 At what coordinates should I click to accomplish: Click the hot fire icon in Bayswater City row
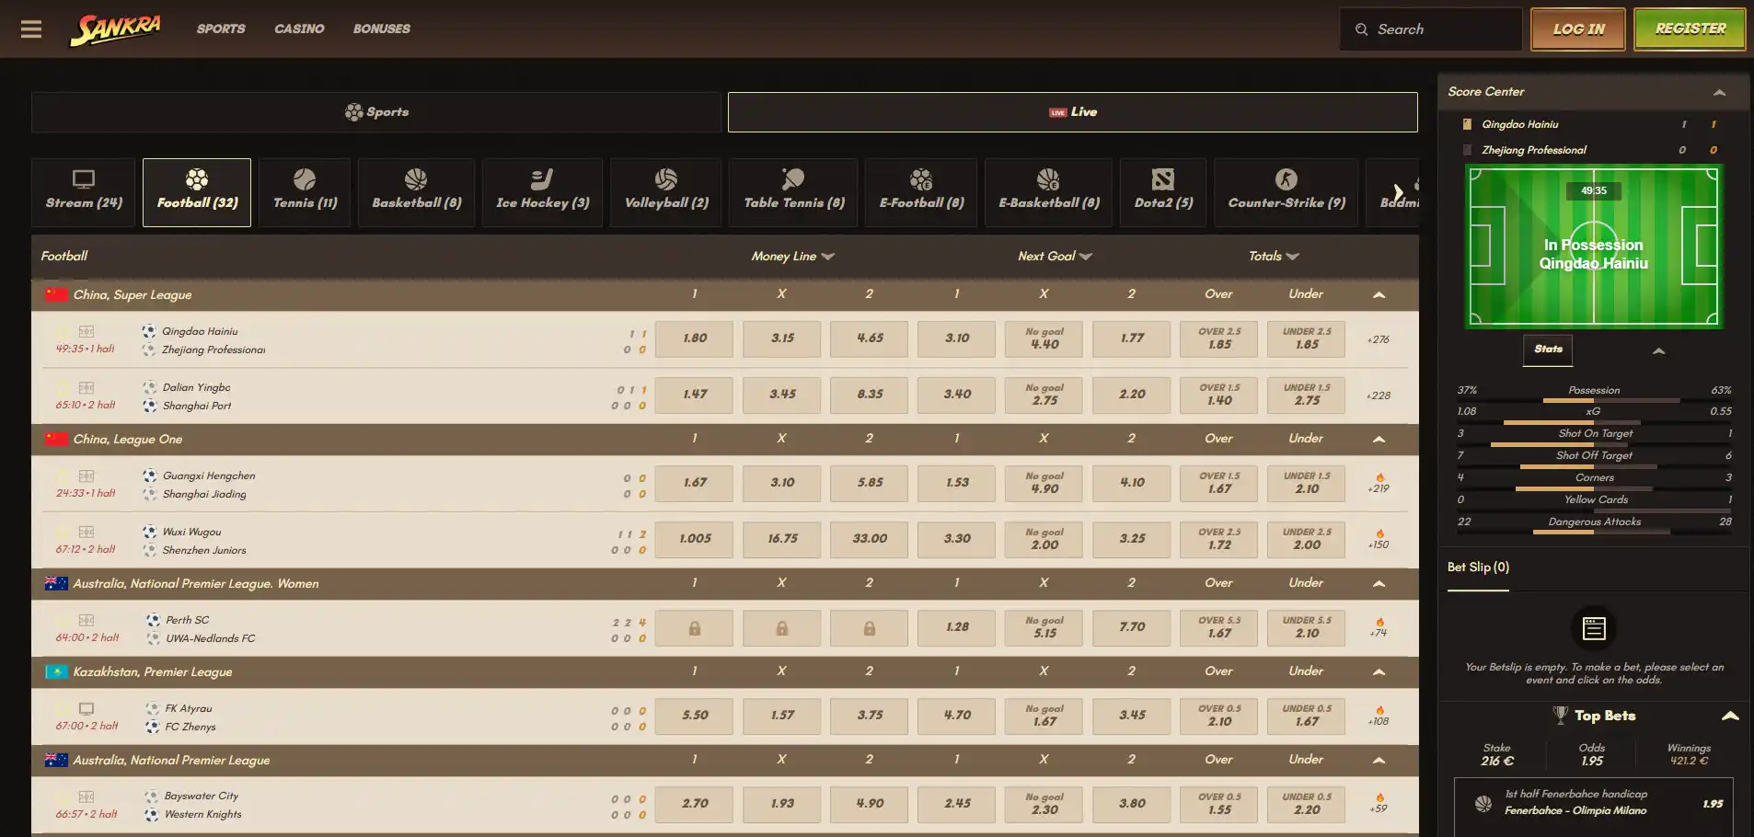[1379, 798]
